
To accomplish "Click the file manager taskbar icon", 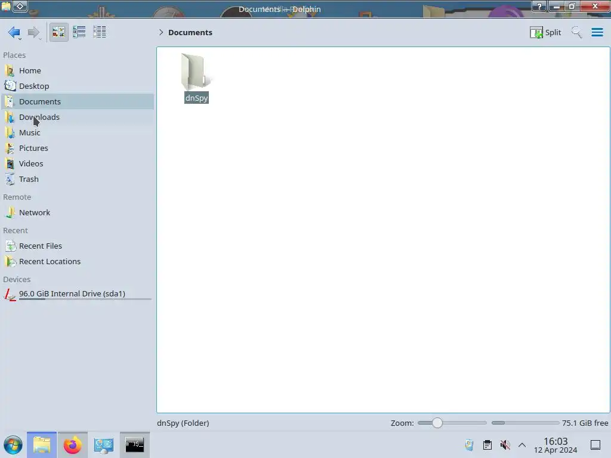I will pos(42,445).
